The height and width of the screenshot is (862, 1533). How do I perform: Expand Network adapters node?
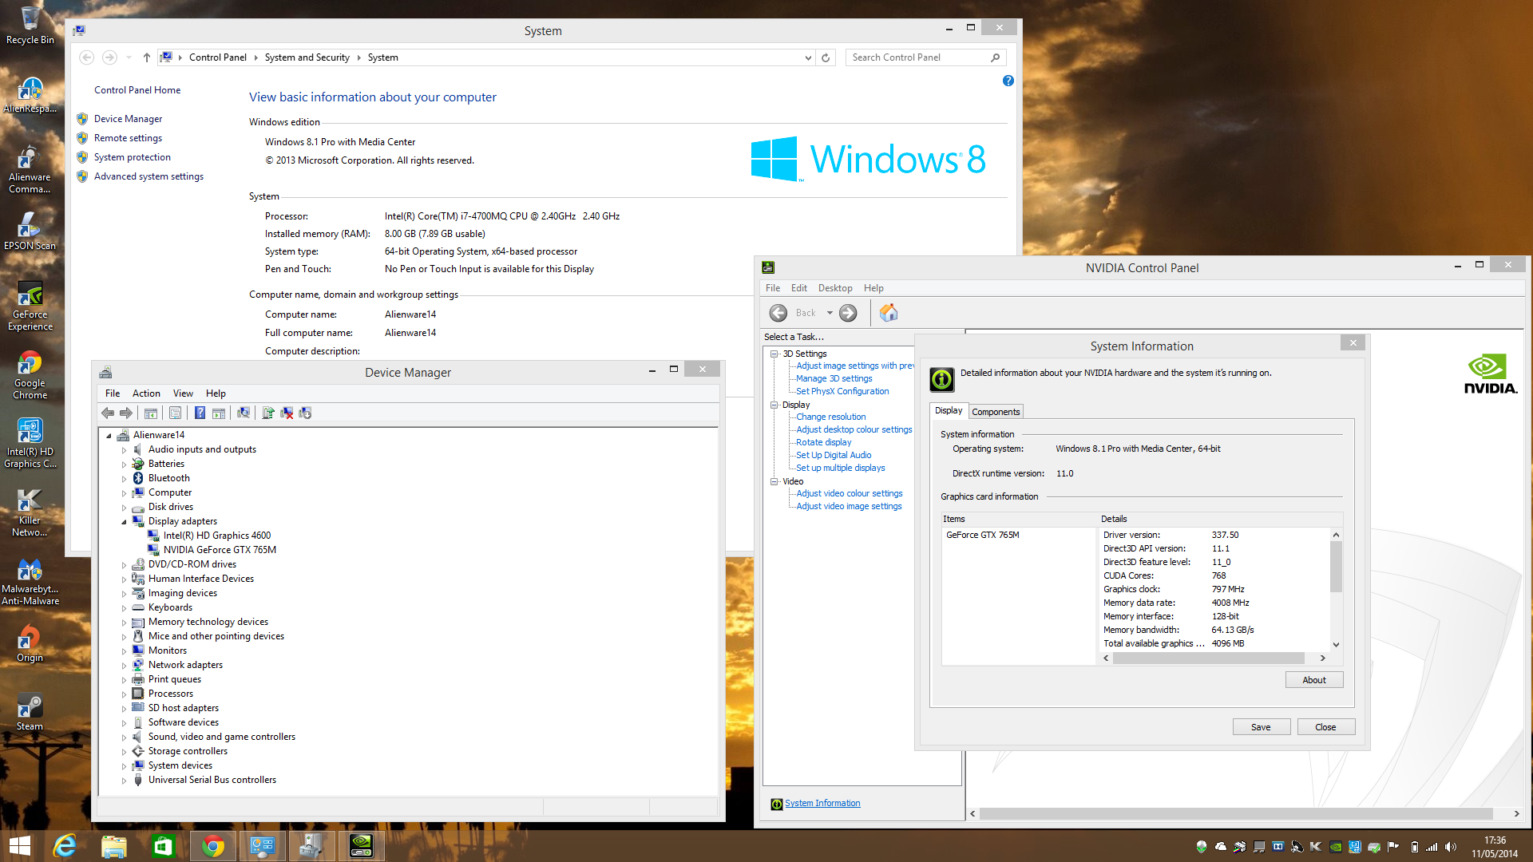pyautogui.click(x=124, y=666)
